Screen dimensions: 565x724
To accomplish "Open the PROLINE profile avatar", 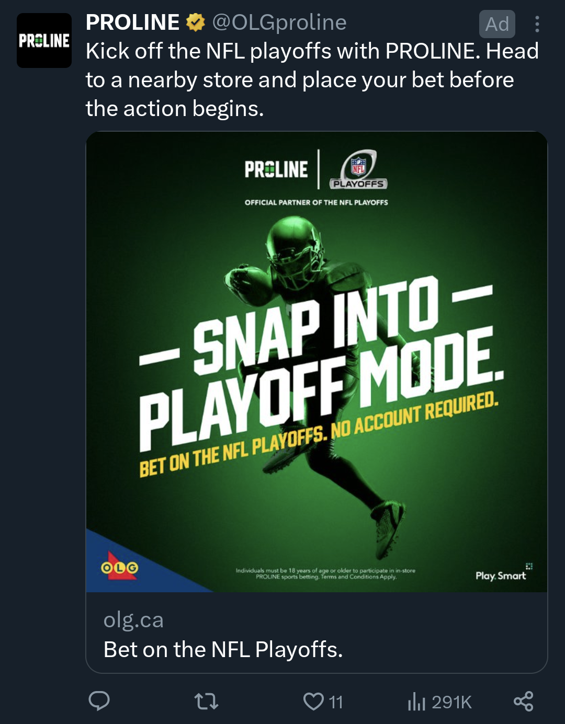I will pos(44,40).
